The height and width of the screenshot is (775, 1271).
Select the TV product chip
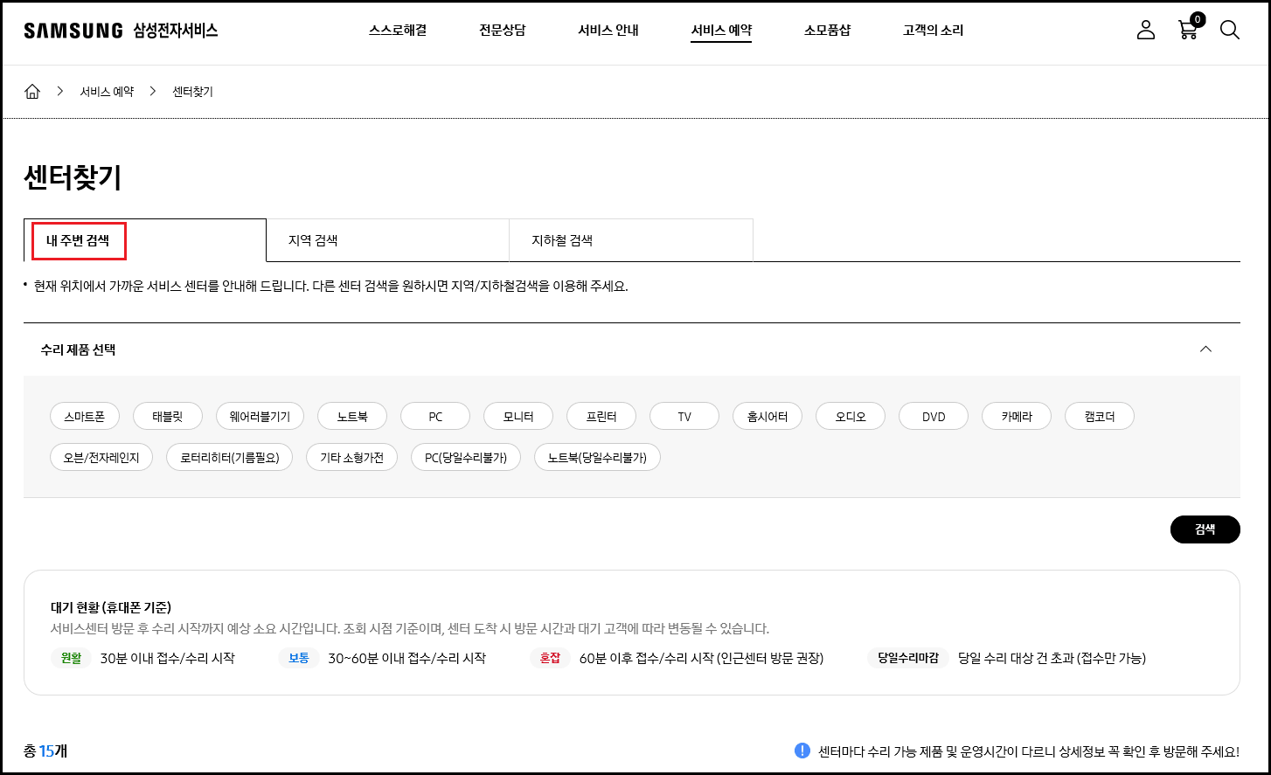click(x=684, y=417)
